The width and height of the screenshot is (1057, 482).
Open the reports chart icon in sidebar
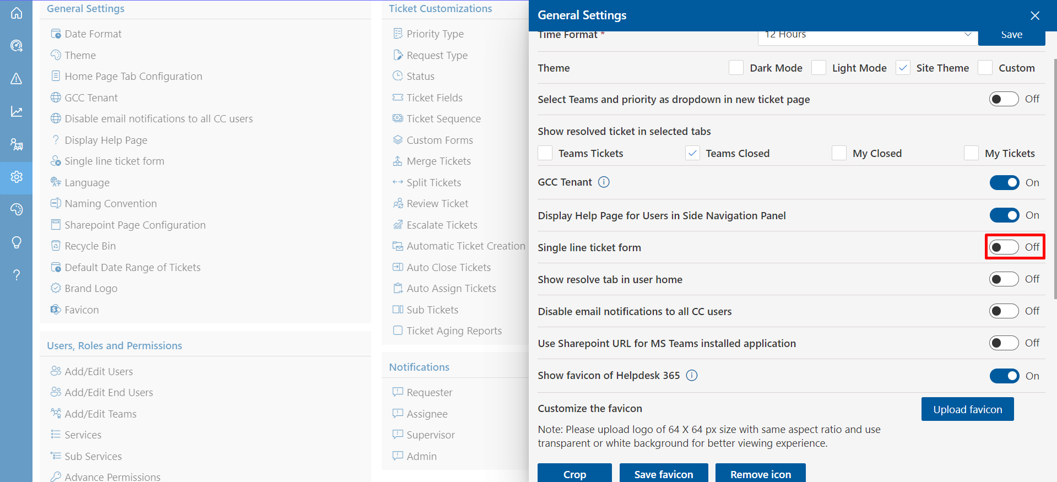tap(17, 111)
